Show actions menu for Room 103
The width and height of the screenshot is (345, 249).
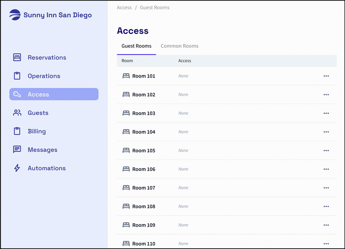click(326, 113)
